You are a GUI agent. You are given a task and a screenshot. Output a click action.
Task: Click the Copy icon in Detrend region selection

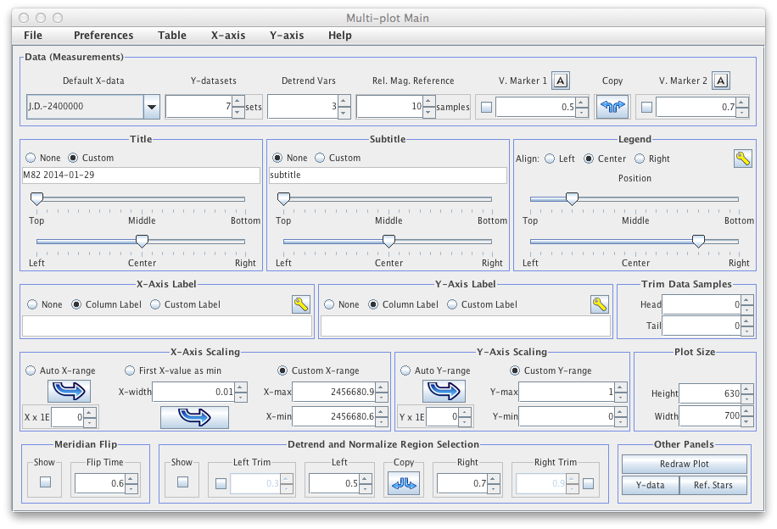(404, 482)
